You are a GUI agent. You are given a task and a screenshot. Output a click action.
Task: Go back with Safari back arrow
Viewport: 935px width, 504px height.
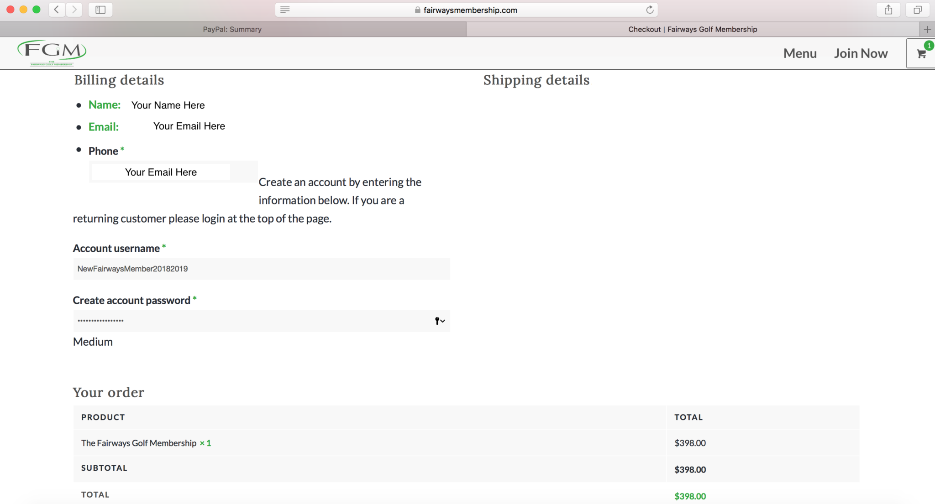coord(57,10)
